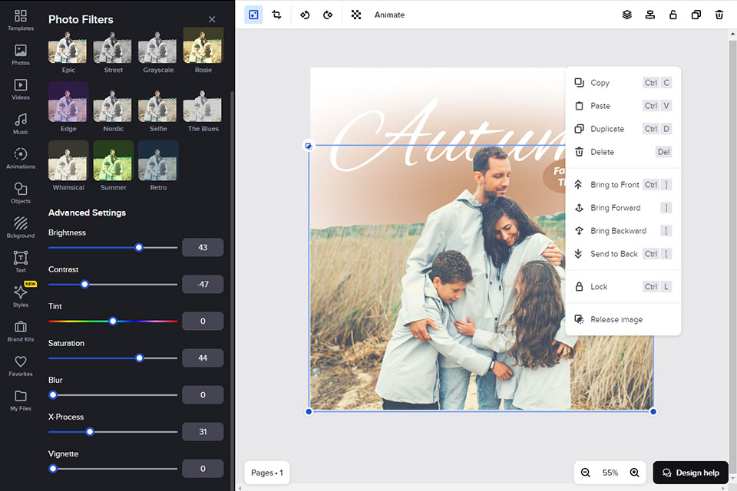Click the Brightness value field showing 43
The image size is (737, 491).
click(203, 248)
